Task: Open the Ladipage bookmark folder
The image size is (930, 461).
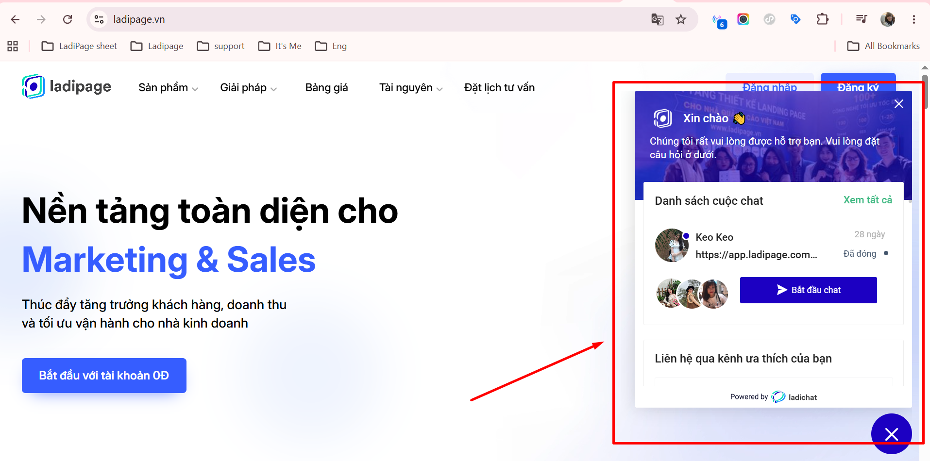Action: coord(157,46)
